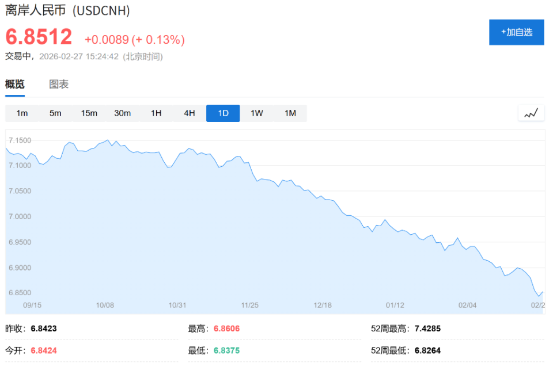Click the 离岸人民币 (USDCNH) title
The image size is (553, 374).
(x=67, y=10)
